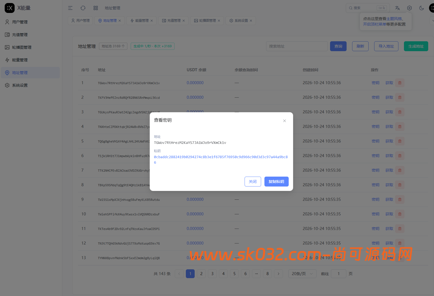Close the 充值管理 tab
Viewport: 434px width, 296px height.
(x=184, y=21)
